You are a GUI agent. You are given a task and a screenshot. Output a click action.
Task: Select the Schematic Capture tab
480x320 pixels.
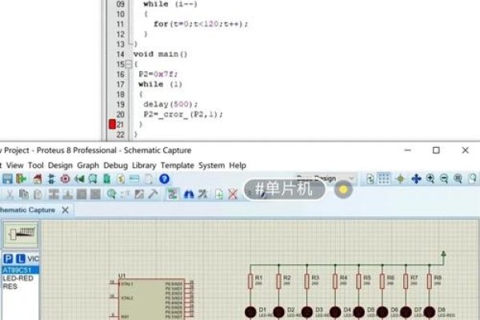tap(27, 210)
